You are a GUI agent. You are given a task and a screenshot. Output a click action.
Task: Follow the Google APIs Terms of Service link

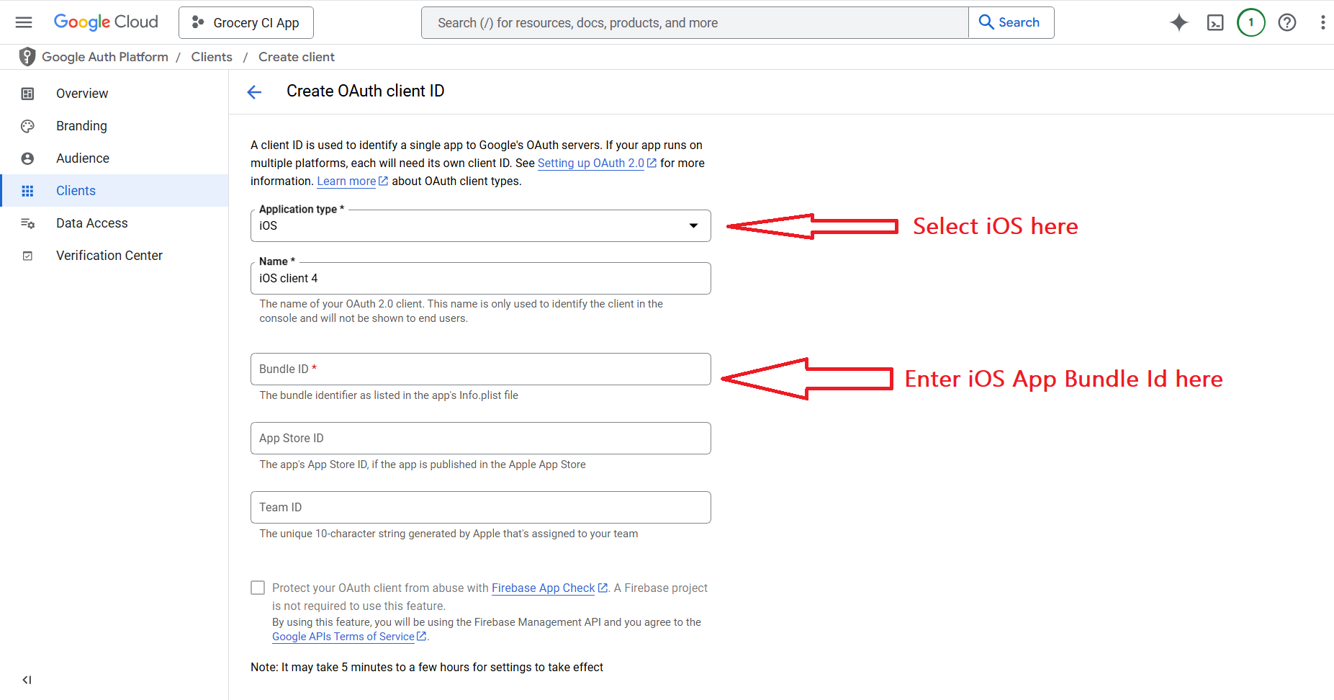click(343, 637)
